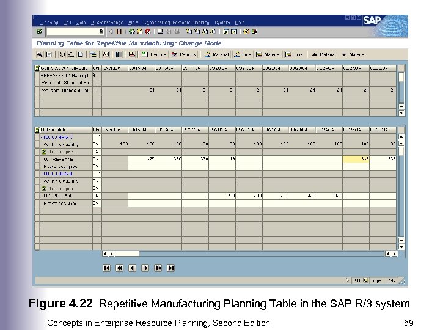Viewport: 440px width, 330px height.
Task: Open the Goto menu
Action: pyautogui.click(x=81, y=23)
